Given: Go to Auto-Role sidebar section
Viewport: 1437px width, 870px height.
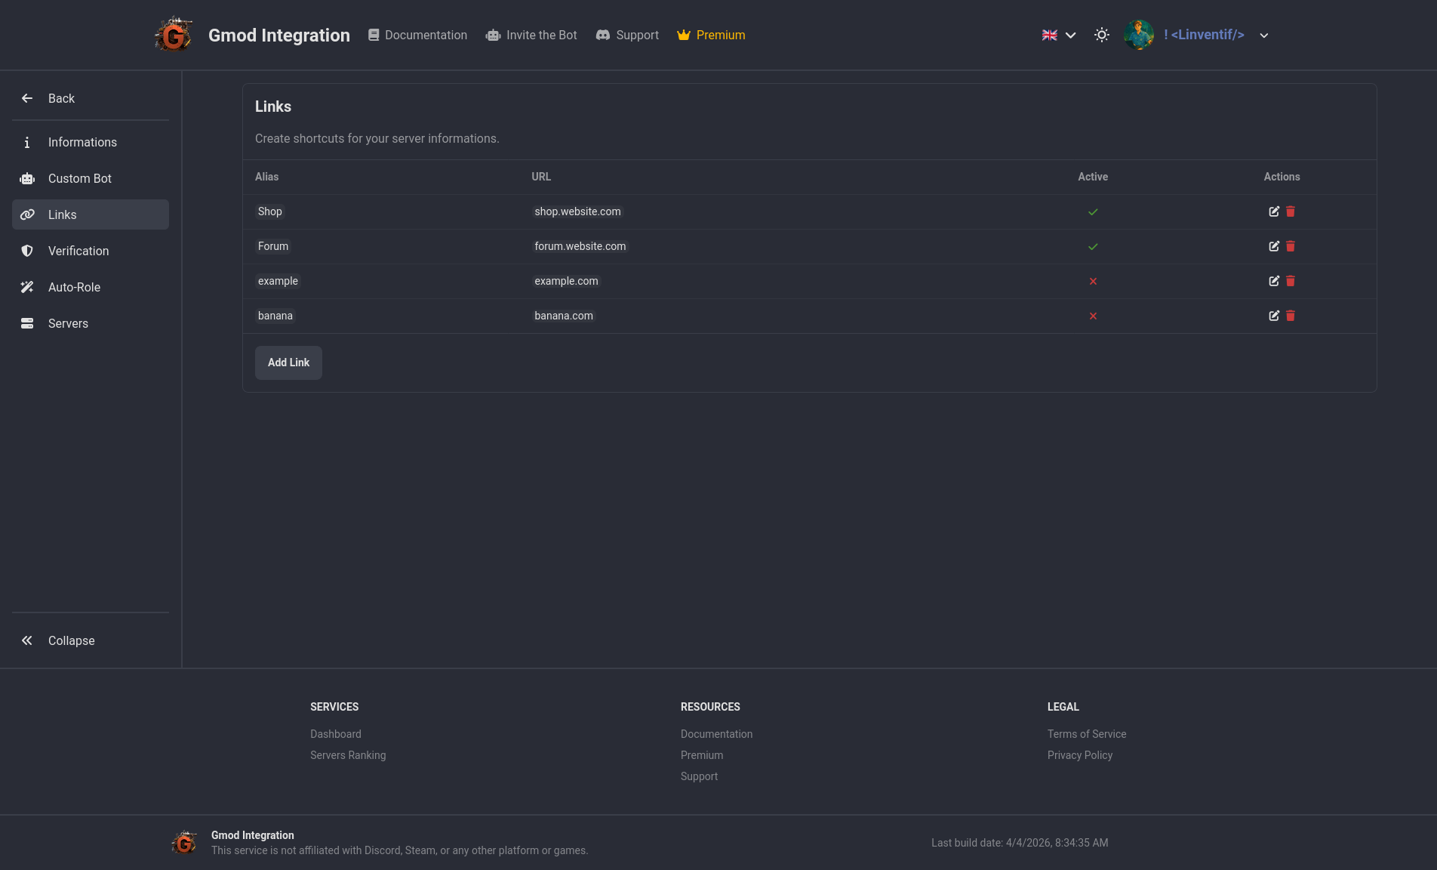Looking at the screenshot, I should tap(74, 287).
